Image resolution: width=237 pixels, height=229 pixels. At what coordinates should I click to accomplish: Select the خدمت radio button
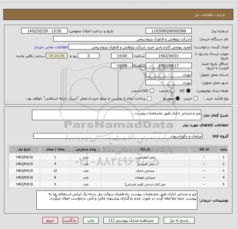pyautogui.click(x=172, y=91)
